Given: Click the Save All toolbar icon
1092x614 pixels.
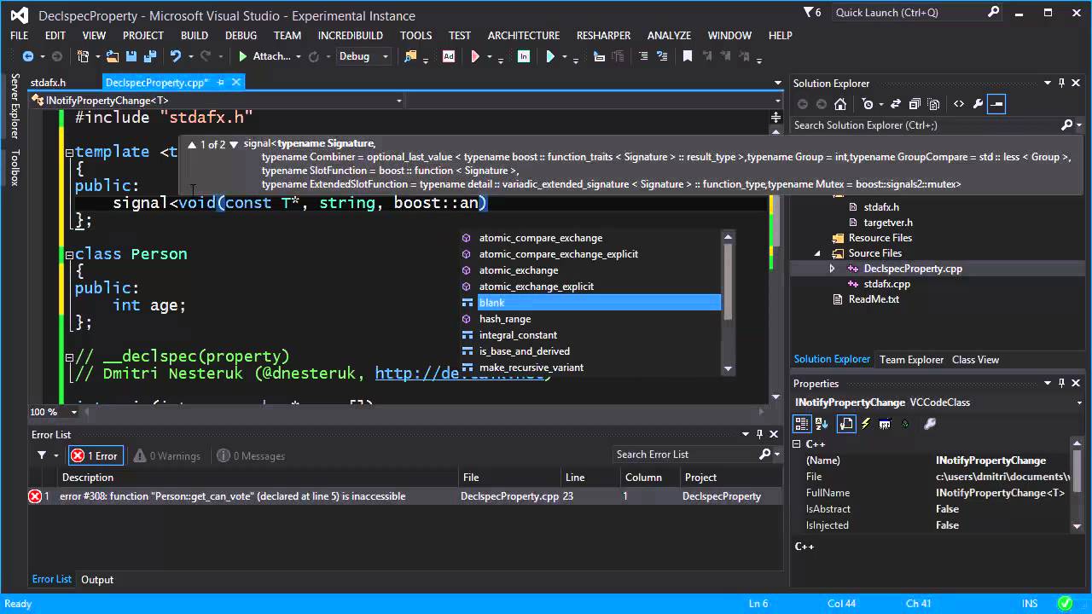Looking at the screenshot, I should coord(149,56).
